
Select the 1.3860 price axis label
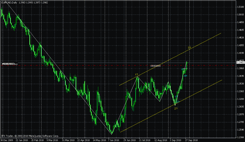click(240, 68)
